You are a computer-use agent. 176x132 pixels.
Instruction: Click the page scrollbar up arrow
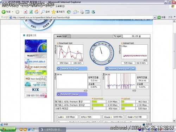[174, 21]
